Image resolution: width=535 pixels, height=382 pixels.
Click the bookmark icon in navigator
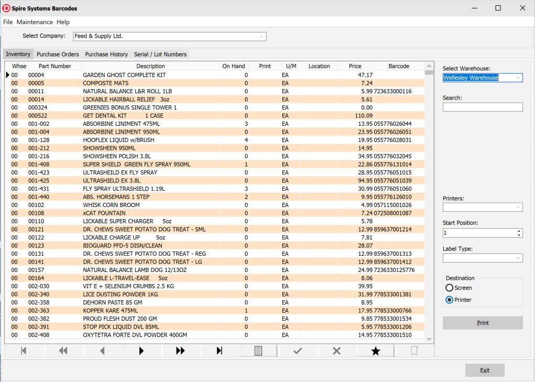[414, 351]
